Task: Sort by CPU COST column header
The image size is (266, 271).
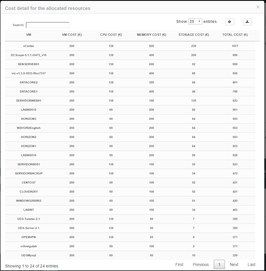Action: (x=111, y=35)
